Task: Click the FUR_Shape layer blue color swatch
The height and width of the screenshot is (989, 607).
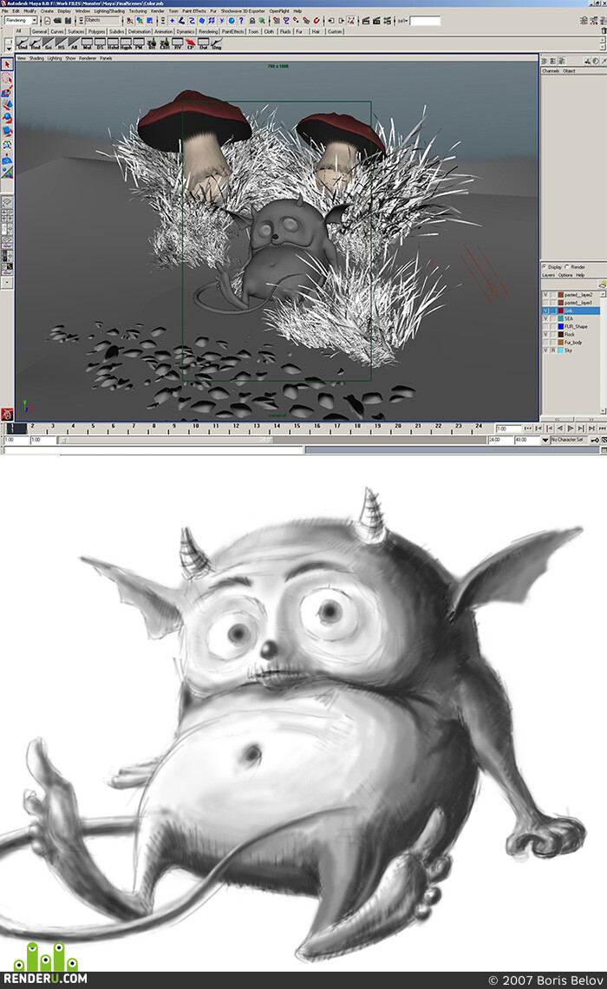Action: [x=560, y=327]
